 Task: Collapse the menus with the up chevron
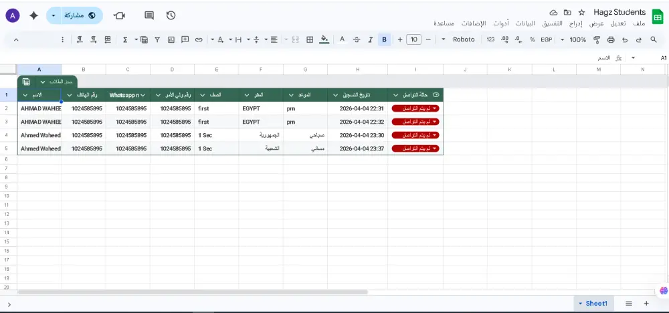[16, 39]
